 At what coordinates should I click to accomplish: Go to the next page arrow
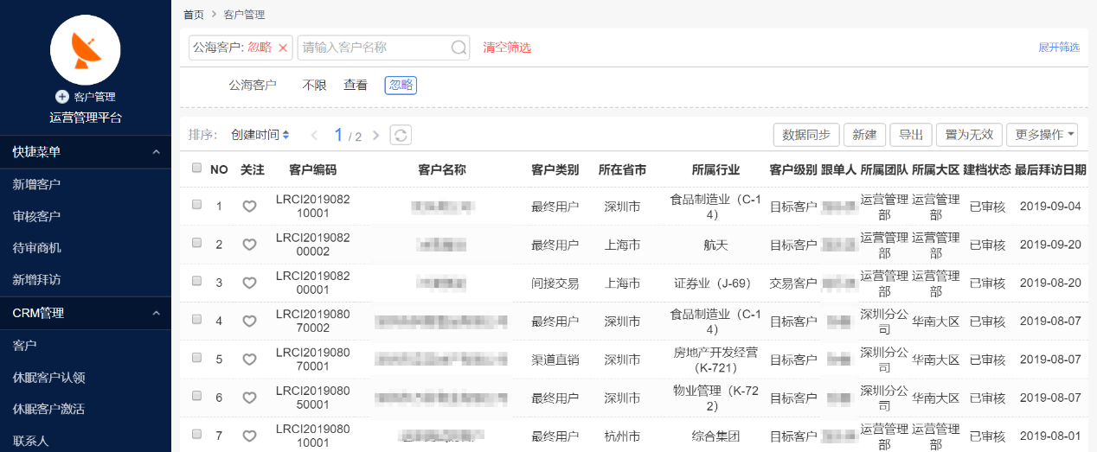point(376,135)
